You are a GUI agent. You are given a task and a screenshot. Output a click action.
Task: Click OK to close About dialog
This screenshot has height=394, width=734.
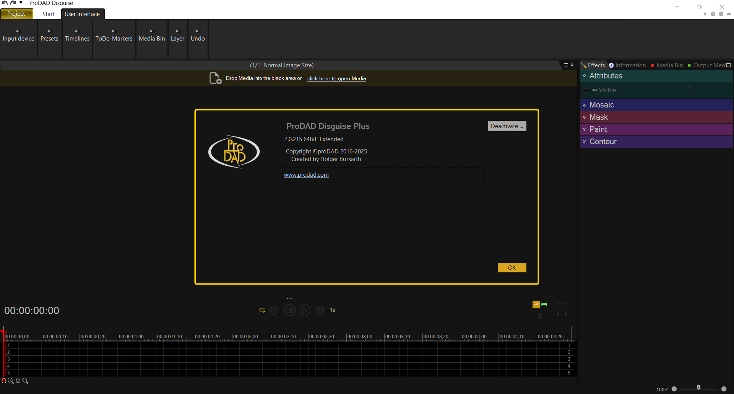(x=512, y=267)
